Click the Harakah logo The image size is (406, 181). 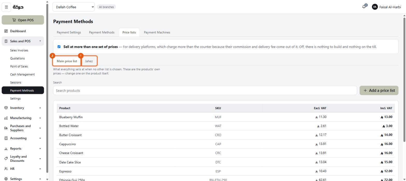(18, 7)
